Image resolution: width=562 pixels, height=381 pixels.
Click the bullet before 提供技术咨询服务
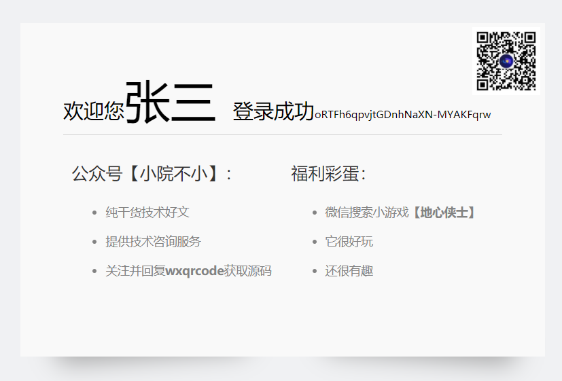(x=94, y=242)
